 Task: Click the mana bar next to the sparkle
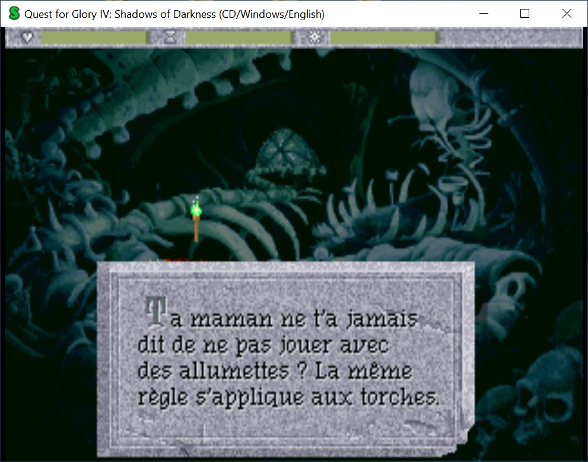coord(384,37)
